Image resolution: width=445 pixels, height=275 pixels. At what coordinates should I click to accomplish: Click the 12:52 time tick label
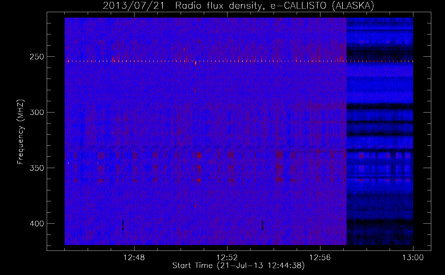(227, 258)
